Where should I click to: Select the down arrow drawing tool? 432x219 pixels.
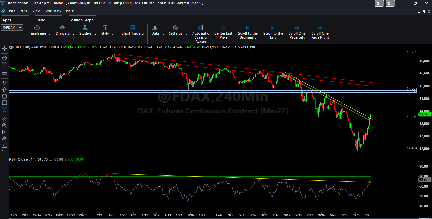point(4,83)
